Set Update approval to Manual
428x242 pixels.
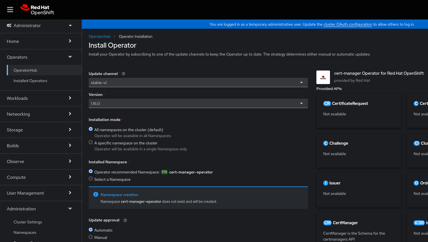(x=91, y=237)
